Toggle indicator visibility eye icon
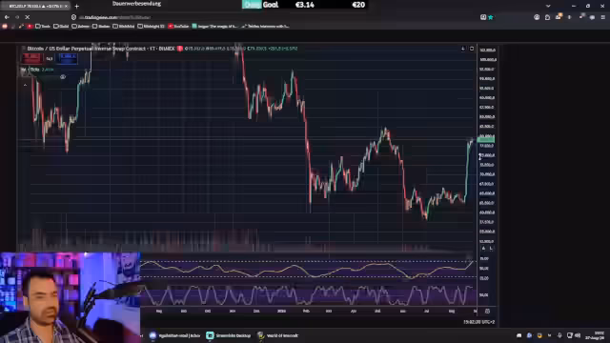Viewport: 610px width, 343px height. click(63, 77)
